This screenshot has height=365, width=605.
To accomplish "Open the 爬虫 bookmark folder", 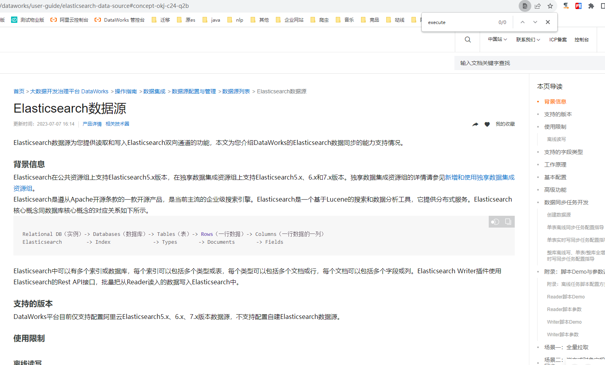I will (320, 20).
